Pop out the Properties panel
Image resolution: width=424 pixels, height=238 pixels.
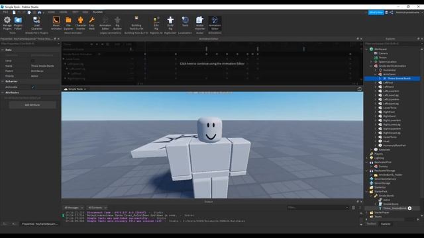(x=55, y=39)
